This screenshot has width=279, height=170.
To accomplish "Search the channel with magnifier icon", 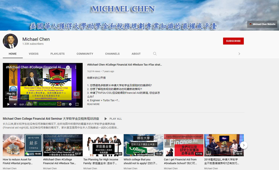I will [155, 54].
